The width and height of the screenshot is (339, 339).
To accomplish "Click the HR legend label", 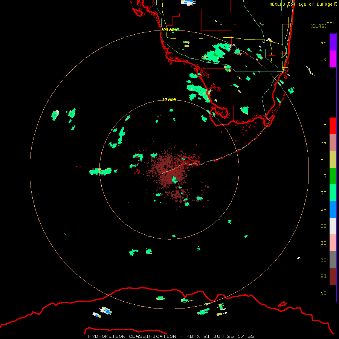I will 324,176.
